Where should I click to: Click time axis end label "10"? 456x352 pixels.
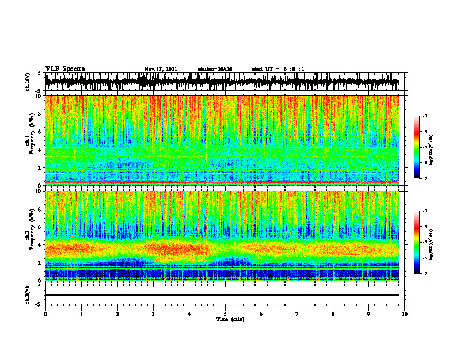coord(405,314)
